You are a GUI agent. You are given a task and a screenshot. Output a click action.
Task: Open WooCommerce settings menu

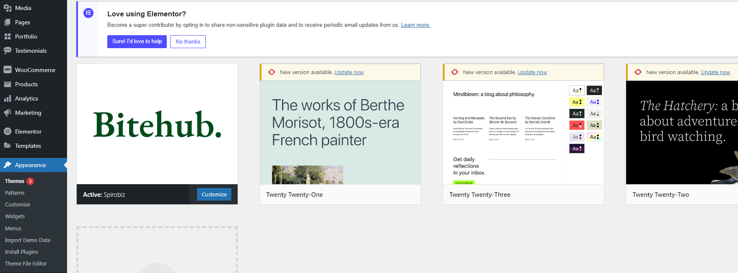pyautogui.click(x=34, y=70)
